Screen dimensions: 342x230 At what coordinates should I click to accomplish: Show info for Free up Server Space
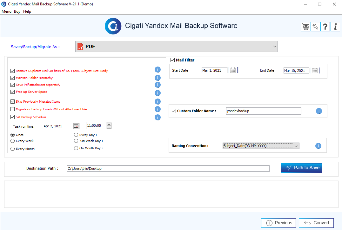[x=158, y=93]
